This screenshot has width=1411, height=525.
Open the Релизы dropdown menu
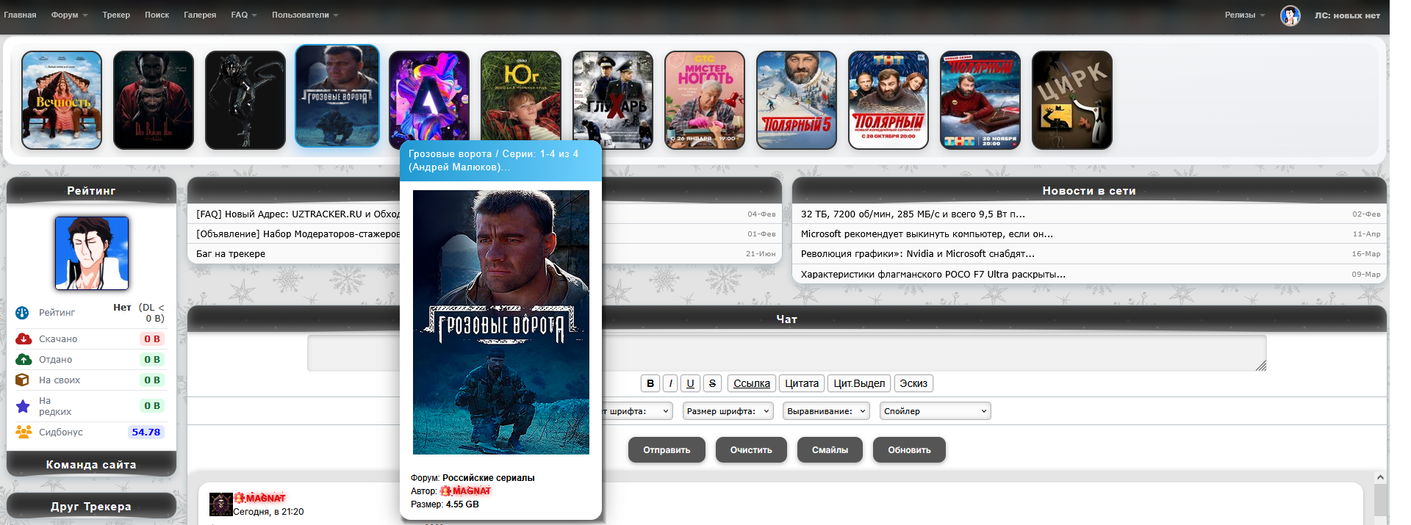click(1244, 15)
